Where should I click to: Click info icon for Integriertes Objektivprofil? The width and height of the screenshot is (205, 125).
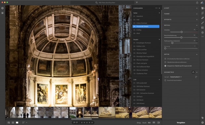coord(165,66)
